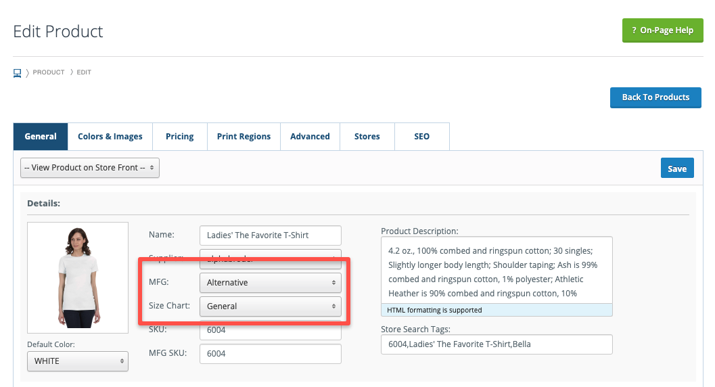Go to the Advanced tab
Screen dimensions: 715x387
(x=310, y=136)
